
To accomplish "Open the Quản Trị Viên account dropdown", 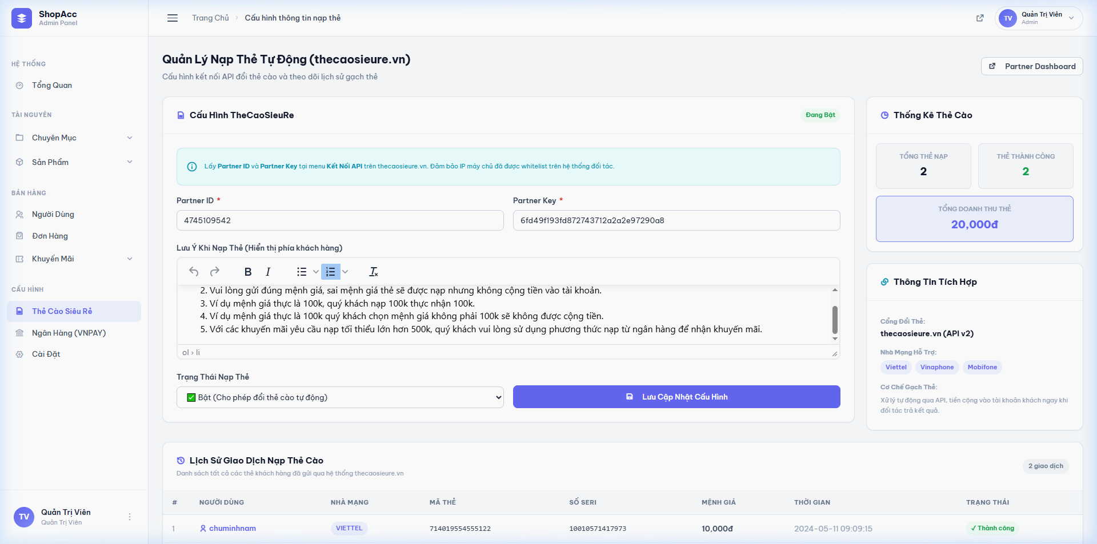I will click(x=1039, y=18).
